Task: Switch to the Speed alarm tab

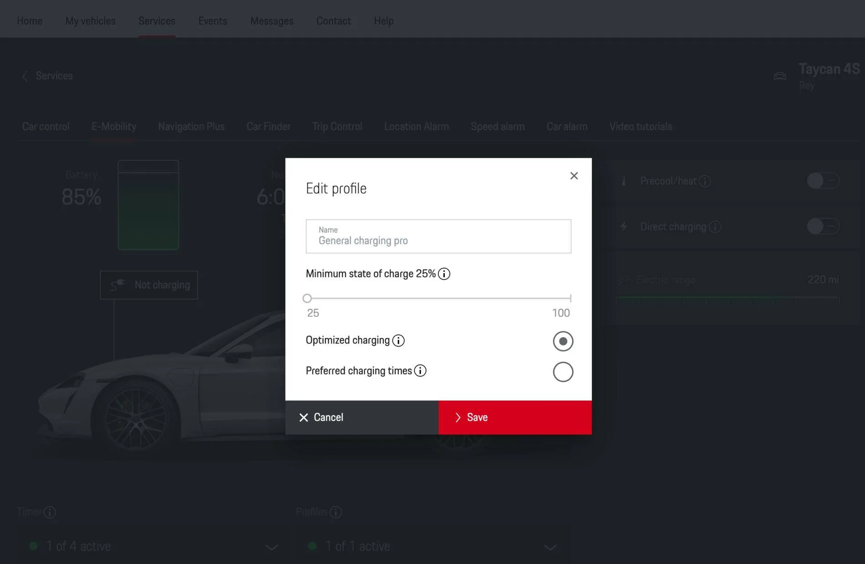Action: coord(498,127)
